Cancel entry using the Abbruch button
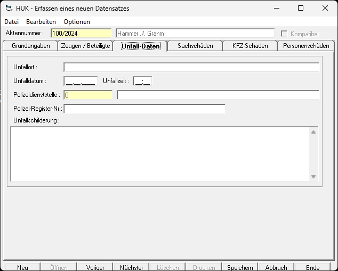This screenshot has width=338, height=271. click(276, 267)
